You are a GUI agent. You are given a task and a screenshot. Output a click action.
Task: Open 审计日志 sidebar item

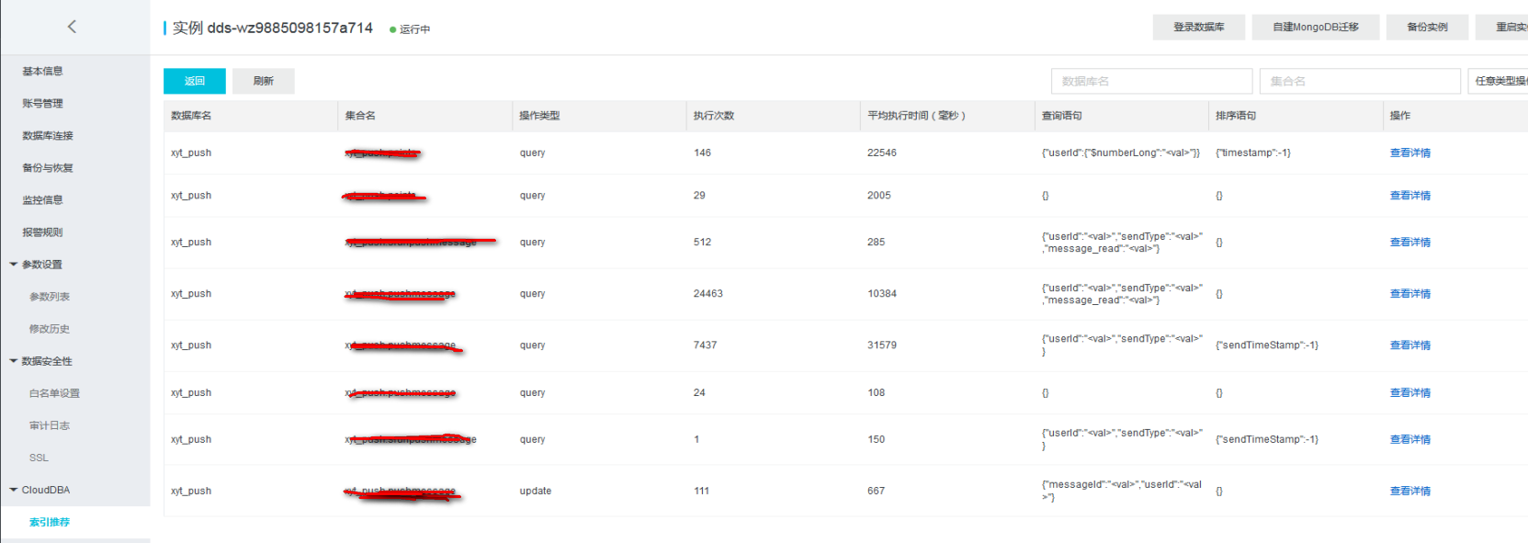50,425
